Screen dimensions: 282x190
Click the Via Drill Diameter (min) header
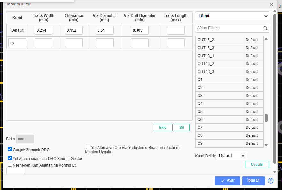click(140, 18)
